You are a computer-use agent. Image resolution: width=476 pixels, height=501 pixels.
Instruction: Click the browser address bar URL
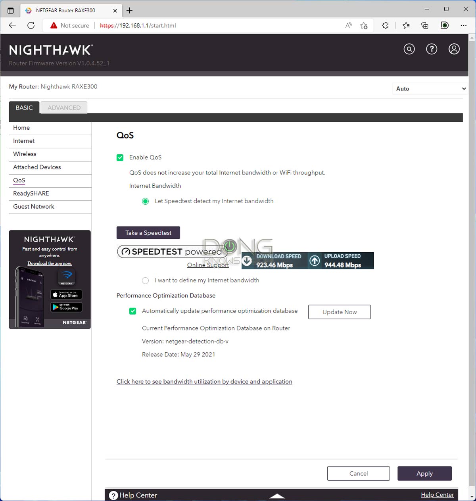click(138, 25)
